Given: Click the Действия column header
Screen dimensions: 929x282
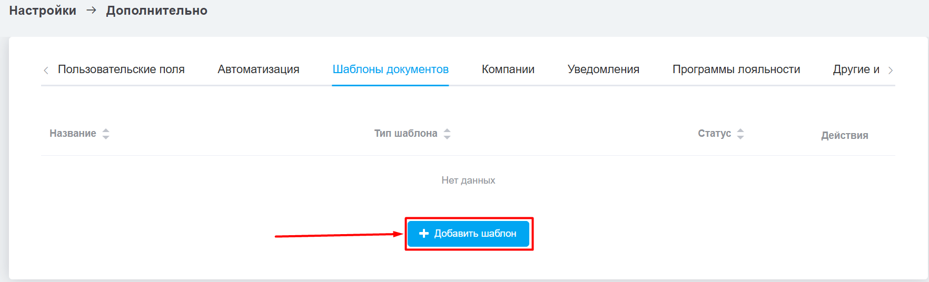Looking at the screenshot, I should coord(845,136).
